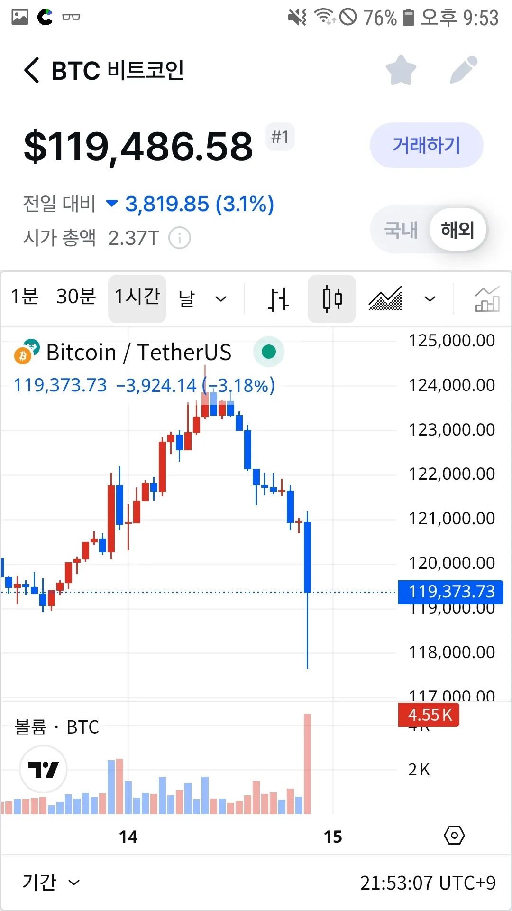The width and height of the screenshot is (512, 911).
Task: Tap the pencil edit icon
Action: pyautogui.click(x=463, y=70)
